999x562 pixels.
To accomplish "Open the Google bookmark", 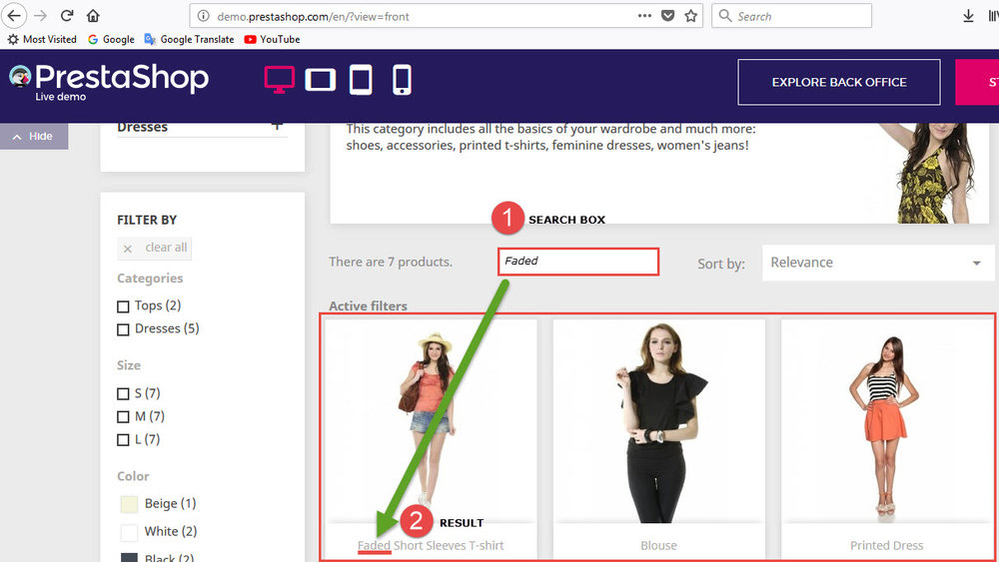I will point(111,40).
